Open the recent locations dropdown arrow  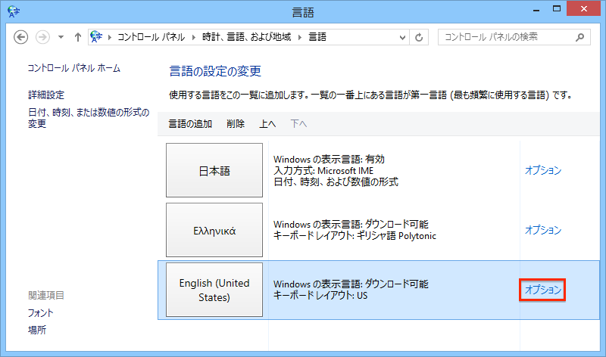point(59,37)
